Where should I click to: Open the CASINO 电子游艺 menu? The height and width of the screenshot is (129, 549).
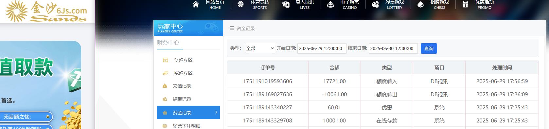click(x=350, y=5)
